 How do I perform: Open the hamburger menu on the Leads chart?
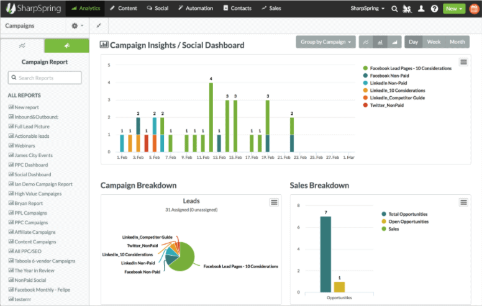(x=274, y=202)
